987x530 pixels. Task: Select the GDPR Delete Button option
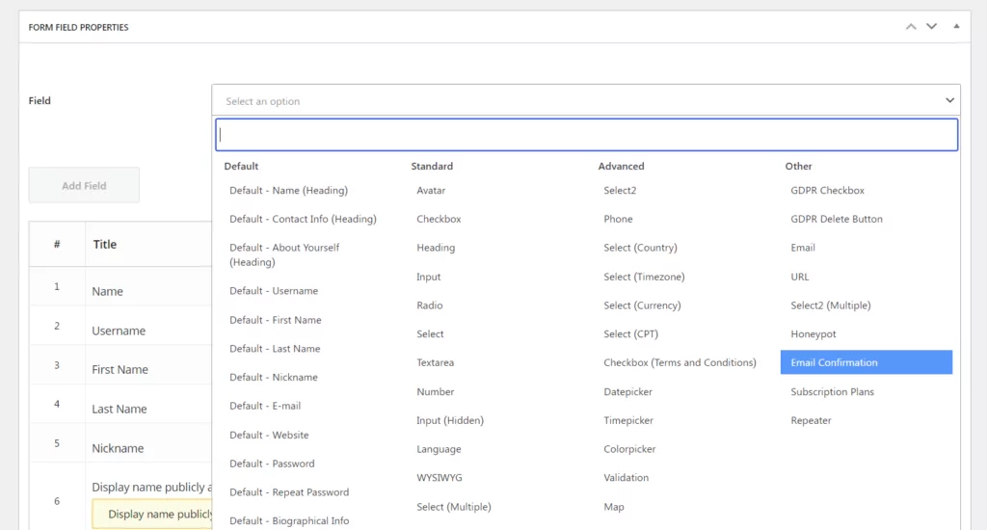(837, 219)
